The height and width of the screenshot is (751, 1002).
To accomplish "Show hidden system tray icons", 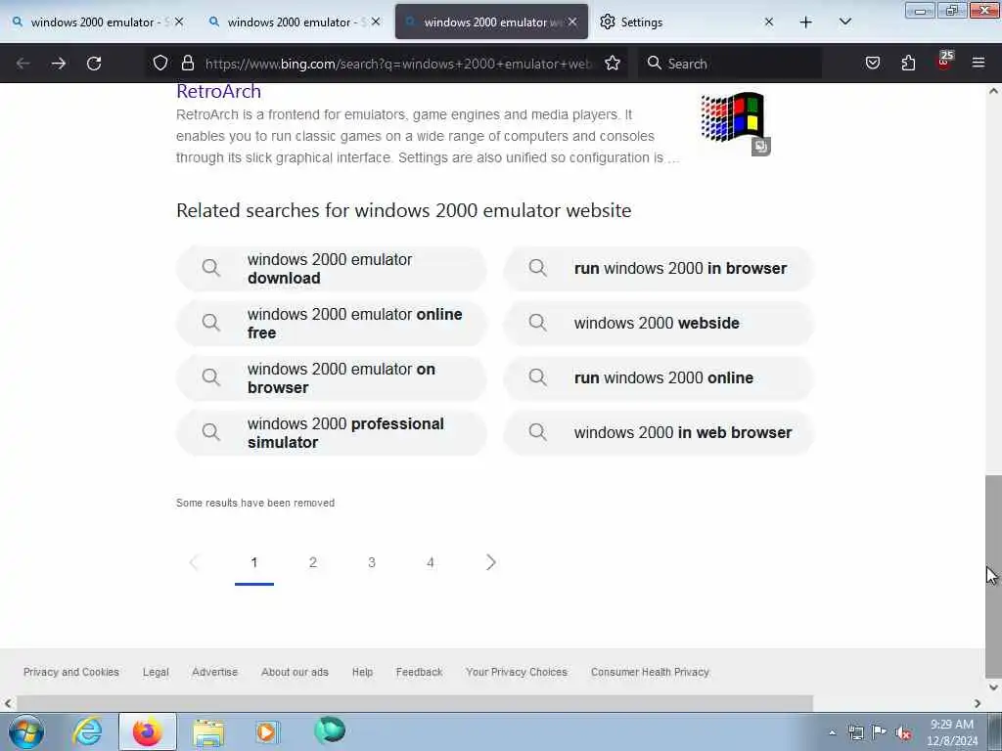I will click(832, 732).
